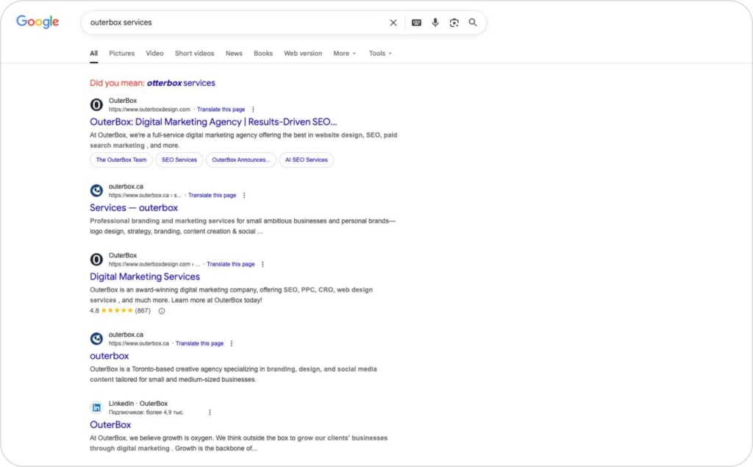Screen dimensions: 753x467
Task: Click the info icon beside the 4.8 rating
Action: coord(161,311)
